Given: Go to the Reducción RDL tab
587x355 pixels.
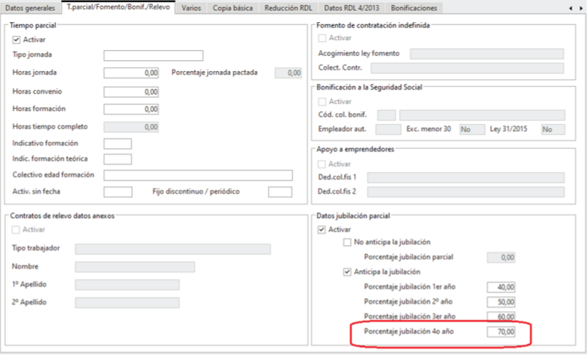Looking at the screenshot, I should (x=289, y=8).
